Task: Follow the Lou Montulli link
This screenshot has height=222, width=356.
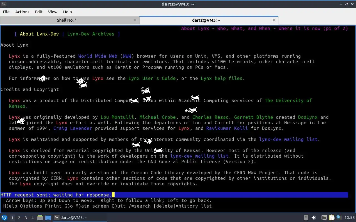Action: pos(117,117)
